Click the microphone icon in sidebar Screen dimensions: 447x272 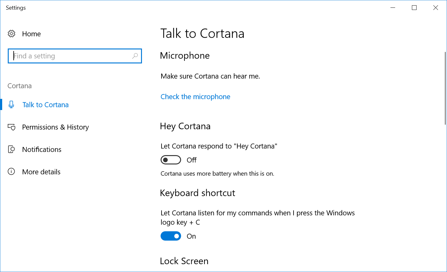point(11,105)
